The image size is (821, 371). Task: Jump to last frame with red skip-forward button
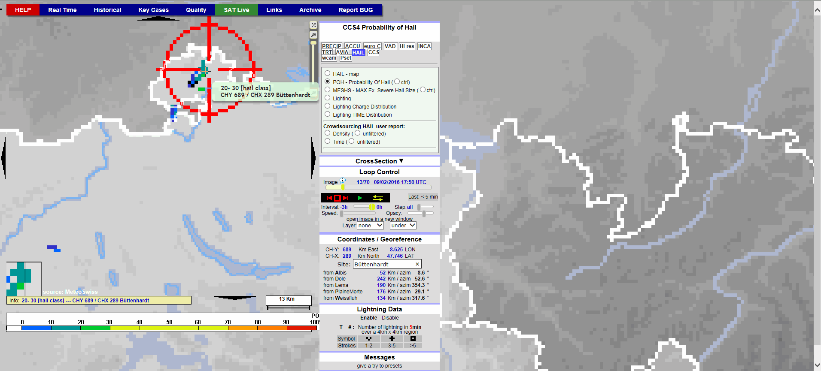tap(346, 198)
